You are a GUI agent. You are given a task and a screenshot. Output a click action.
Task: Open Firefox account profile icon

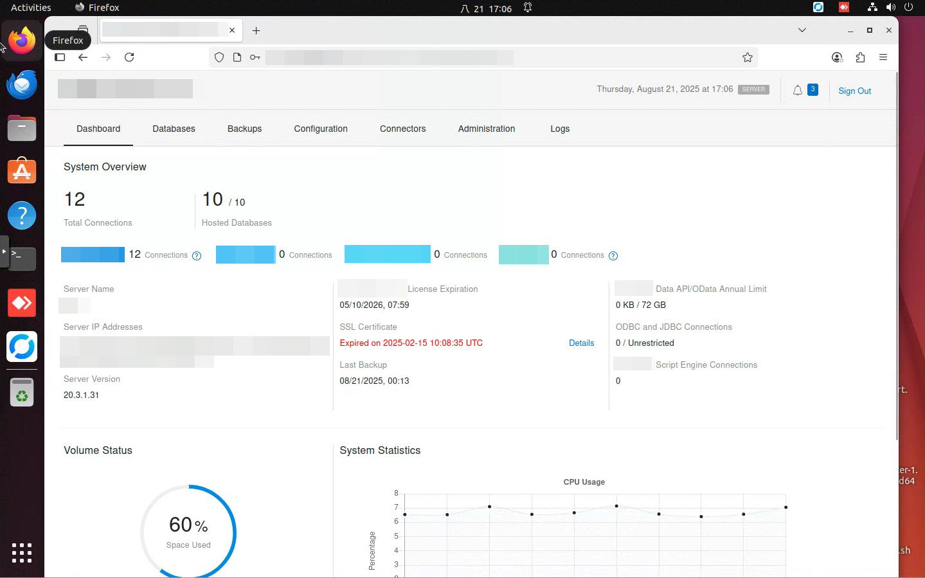point(836,57)
